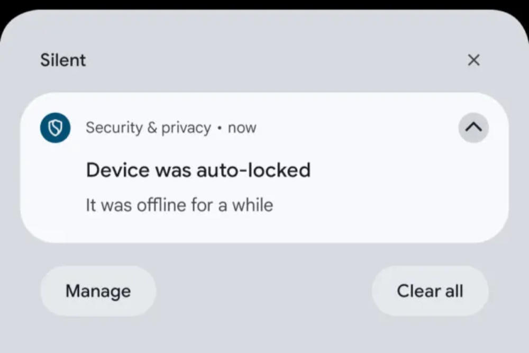Open Manage notification settings
Image resolution: width=529 pixels, height=353 pixels.
click(98, 291)
